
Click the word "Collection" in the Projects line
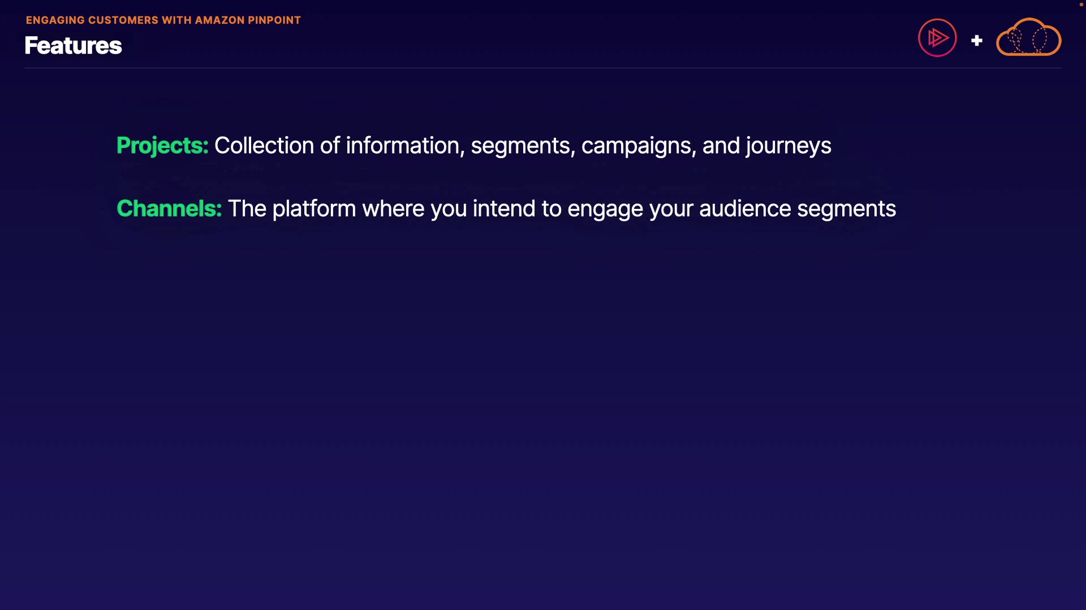click(x=264, y=146)
